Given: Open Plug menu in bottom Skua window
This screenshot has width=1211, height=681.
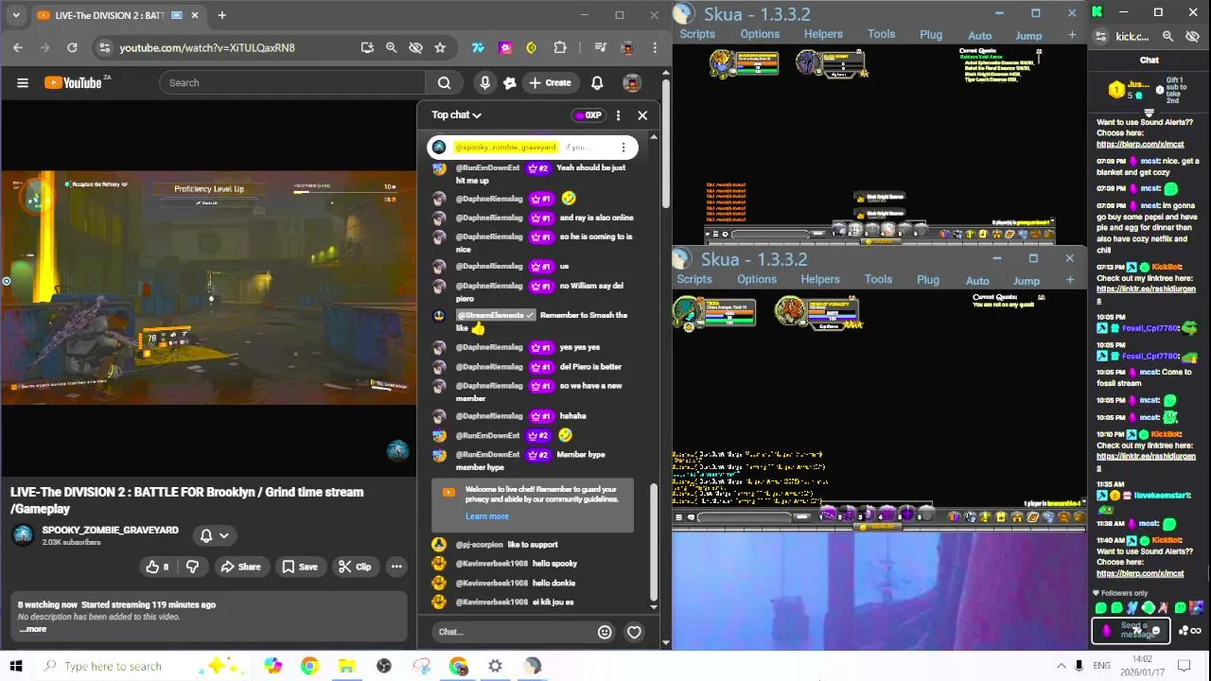Looking at the screenshot, I should coord(928,280).
